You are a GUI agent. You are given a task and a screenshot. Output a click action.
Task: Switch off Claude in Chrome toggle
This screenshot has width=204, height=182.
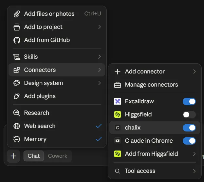pos(189,141)
